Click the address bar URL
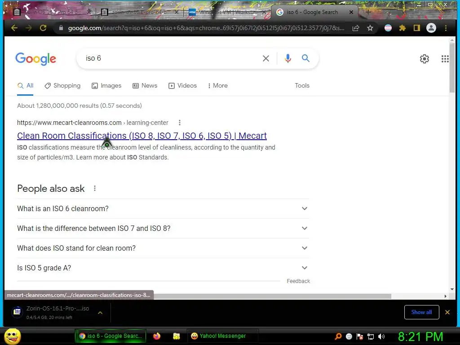Image resolution: width=460 pixels, height=345 pixels. 206,28
